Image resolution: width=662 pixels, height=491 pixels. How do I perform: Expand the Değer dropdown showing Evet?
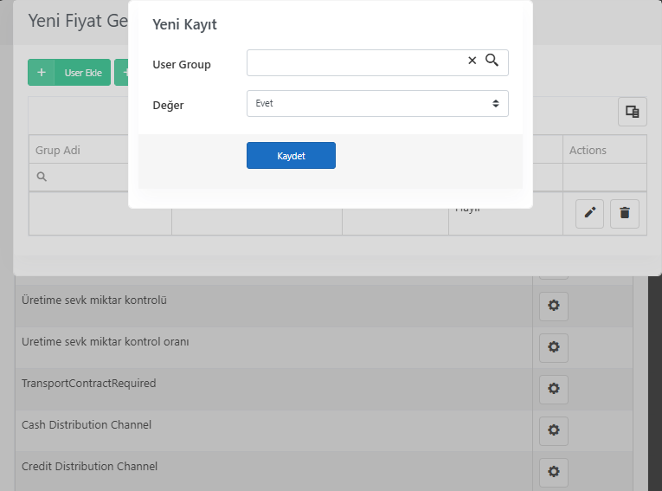tap(377, 104)
